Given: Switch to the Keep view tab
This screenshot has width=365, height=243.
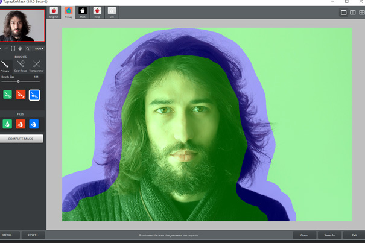Looking at the screenshot, I should (97, 13).
